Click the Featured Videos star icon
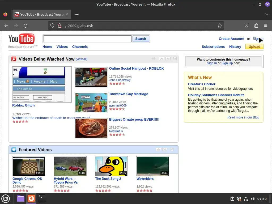The image size is (272, 204). tap(14, 150)
